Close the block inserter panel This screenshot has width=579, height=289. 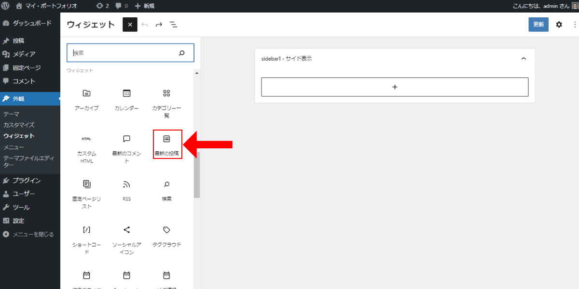[x=130, y=25]
